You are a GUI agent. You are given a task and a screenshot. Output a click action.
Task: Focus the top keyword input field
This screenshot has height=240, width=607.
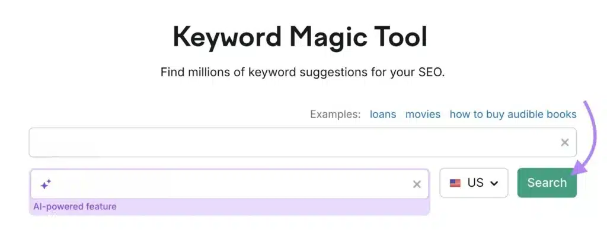point(303,142)
